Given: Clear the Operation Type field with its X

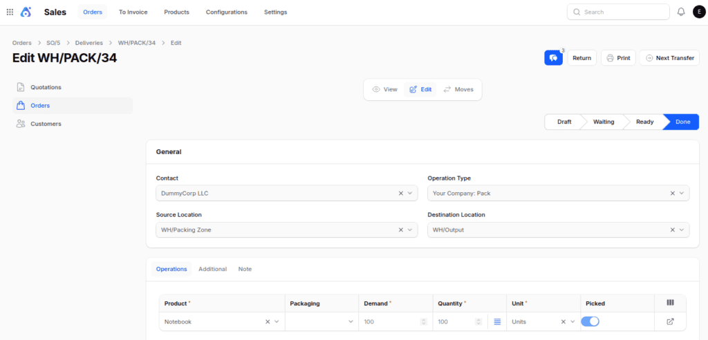Looking at the screenshot, I should pyautogui.click(x=672, y=193).
